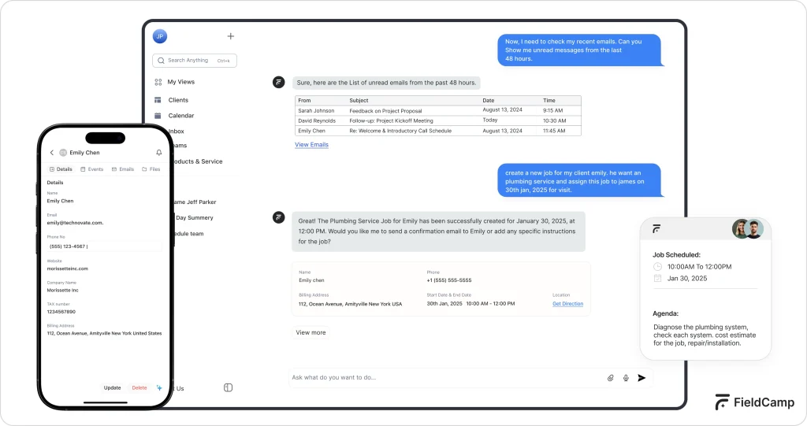
Task: Select Sarah Johnson email row
Action: pyautogui.click(x=438, y=110)
